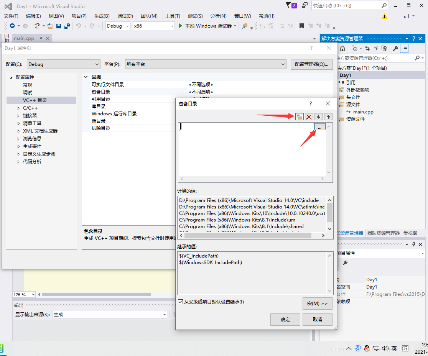
Task: Move the line down with the down arrow icon
Action: (319, 117)
